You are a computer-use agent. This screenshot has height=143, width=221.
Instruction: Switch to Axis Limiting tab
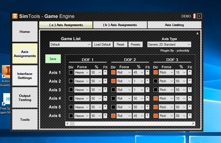click(x=174, y=25)
